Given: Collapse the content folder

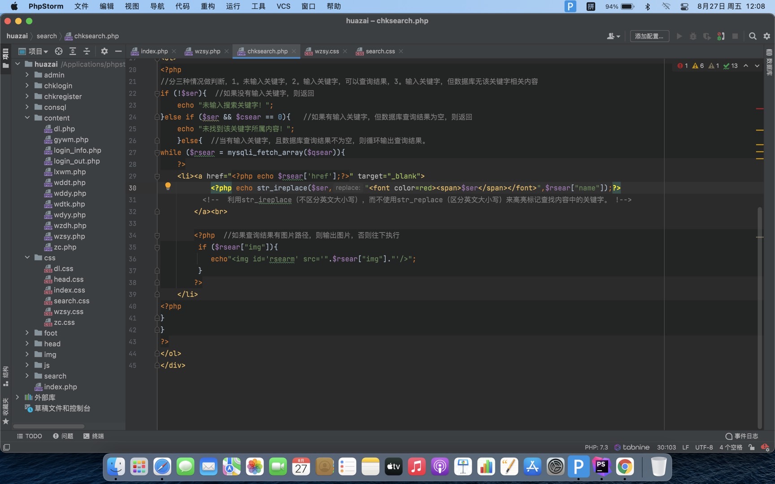Looking at the screenshot, I should (x=27, y=117).
